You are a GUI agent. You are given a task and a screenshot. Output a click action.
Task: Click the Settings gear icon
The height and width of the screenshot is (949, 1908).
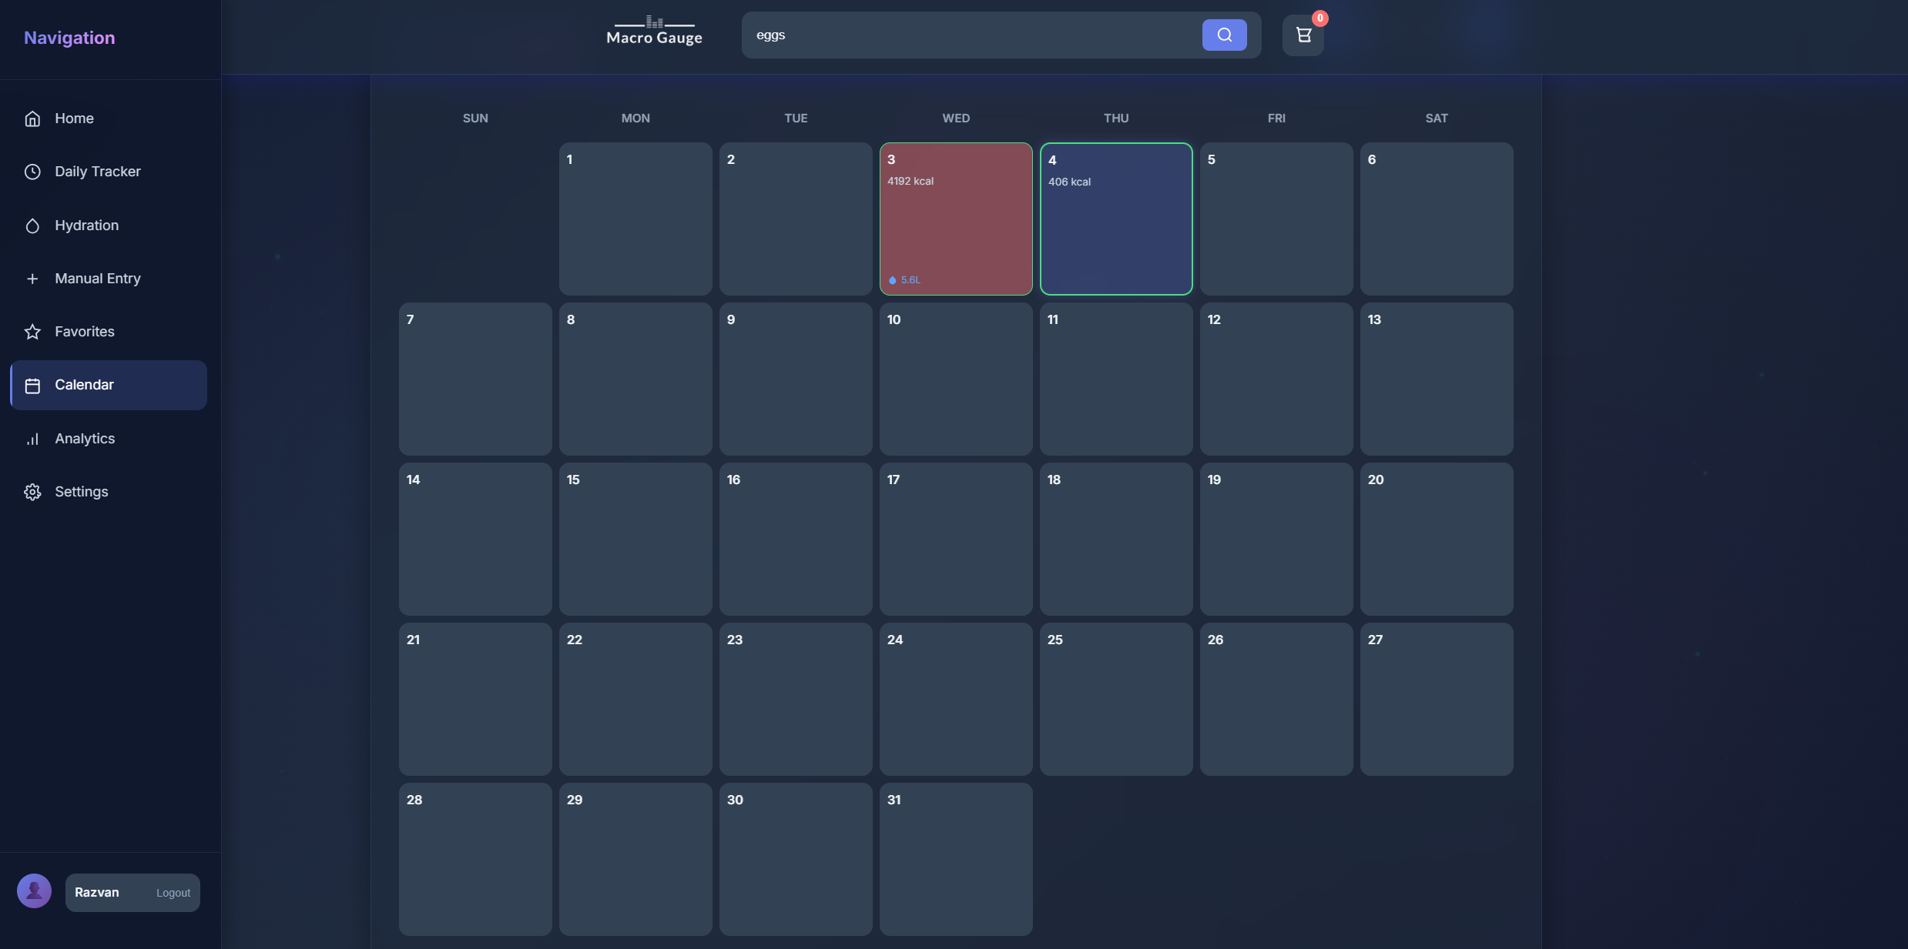[32, 492]
